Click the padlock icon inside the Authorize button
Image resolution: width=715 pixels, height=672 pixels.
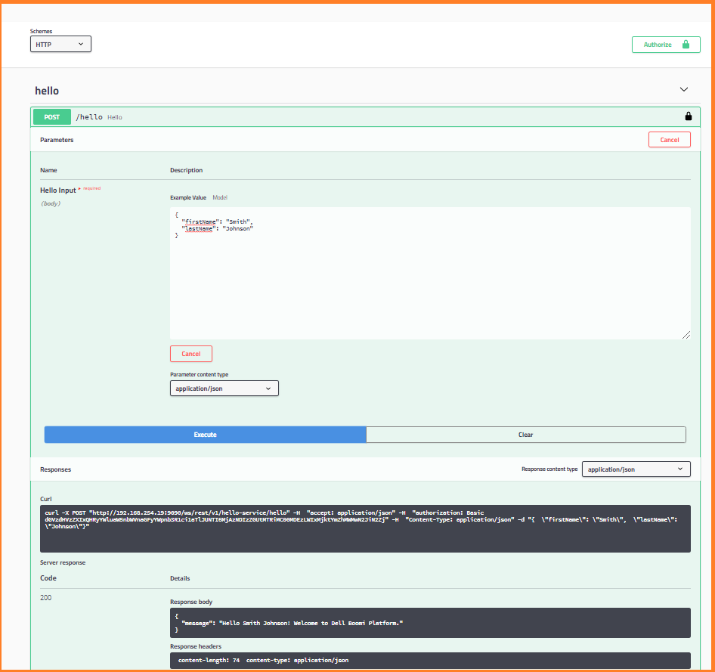tap(686, 45)
